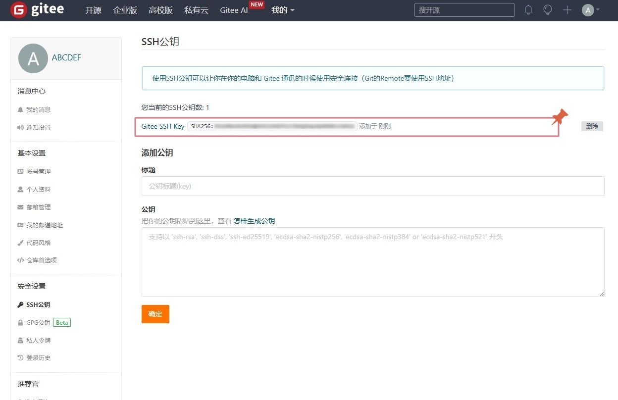Click bell icon beside 我的消息
This screenshot has width=618, height=400.
point(20,109)
